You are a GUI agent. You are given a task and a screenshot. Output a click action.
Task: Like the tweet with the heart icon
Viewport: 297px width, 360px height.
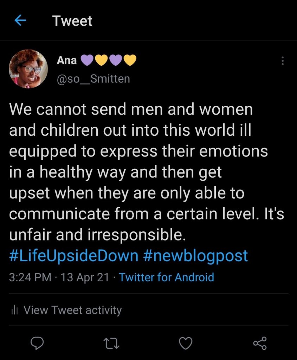pos(186,343)
